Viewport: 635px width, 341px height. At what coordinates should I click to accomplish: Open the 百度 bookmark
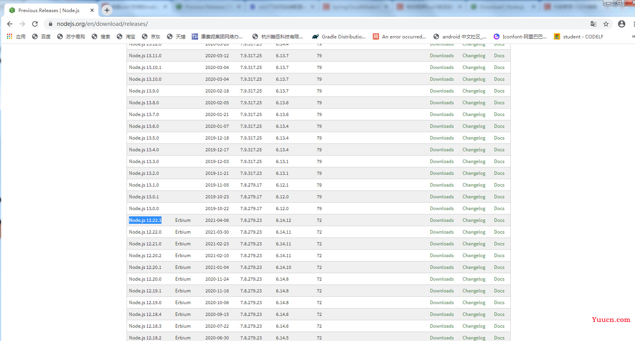tap(41, 36)
